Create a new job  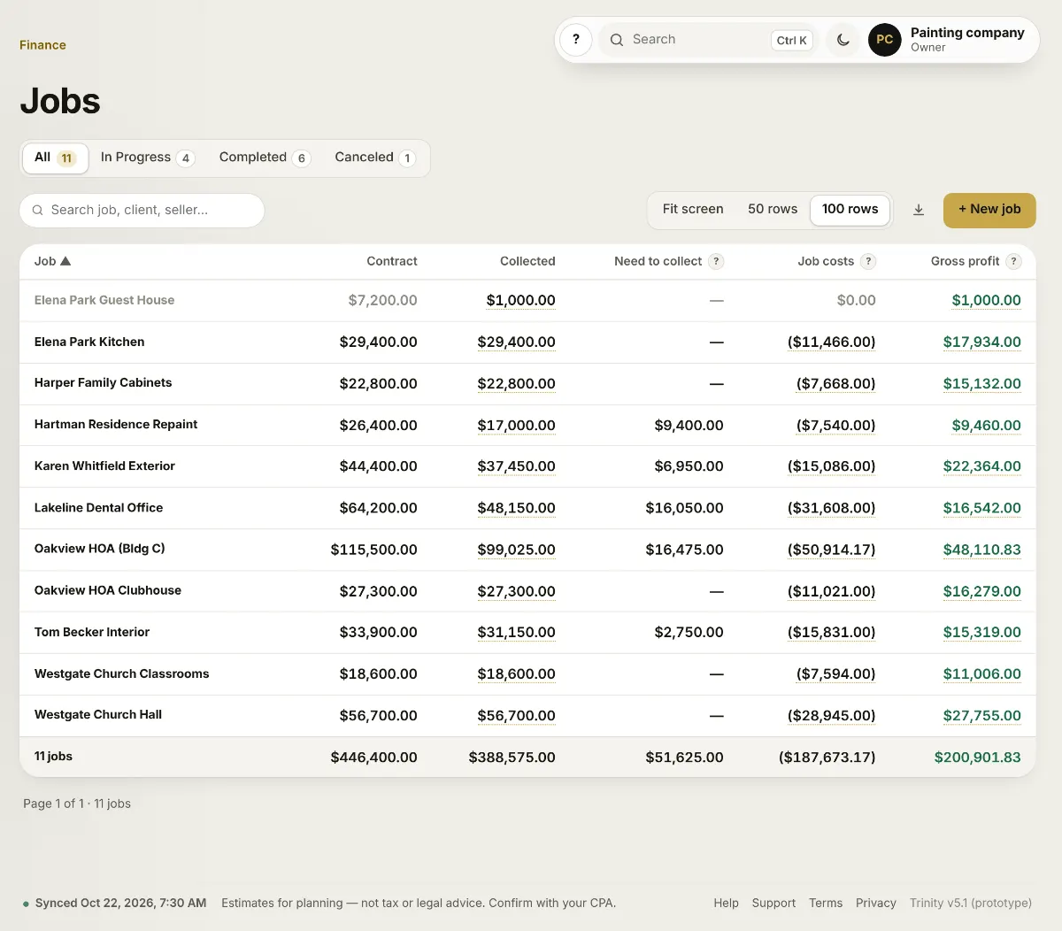(989, 210)
